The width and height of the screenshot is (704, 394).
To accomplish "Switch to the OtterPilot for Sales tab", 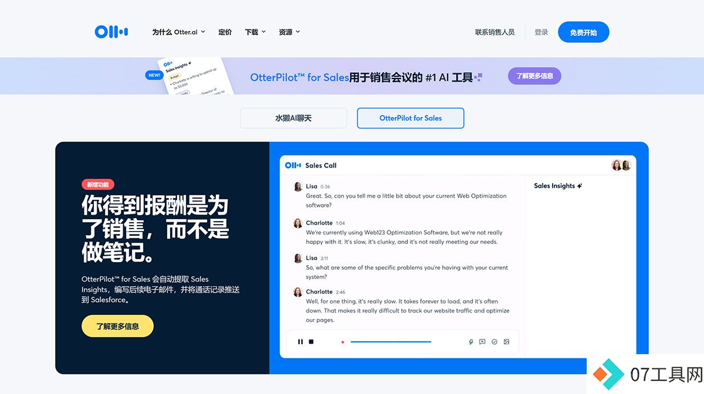I will pos(411,118).
